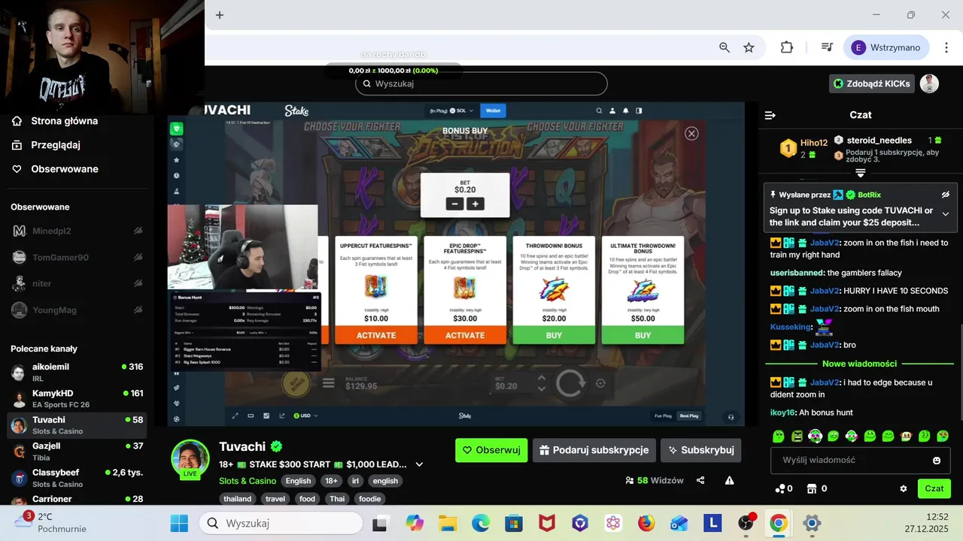Bookmark this page with the star icon

(749, 47)
